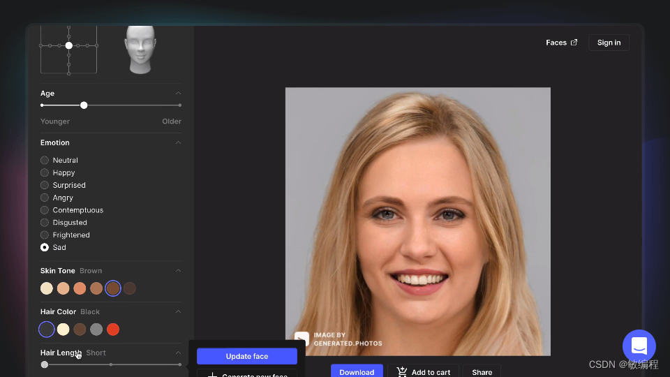Collapse the Emotion section
Image resolution: width=670 pixels, height=377 pixels.
[x=178, y=142]
